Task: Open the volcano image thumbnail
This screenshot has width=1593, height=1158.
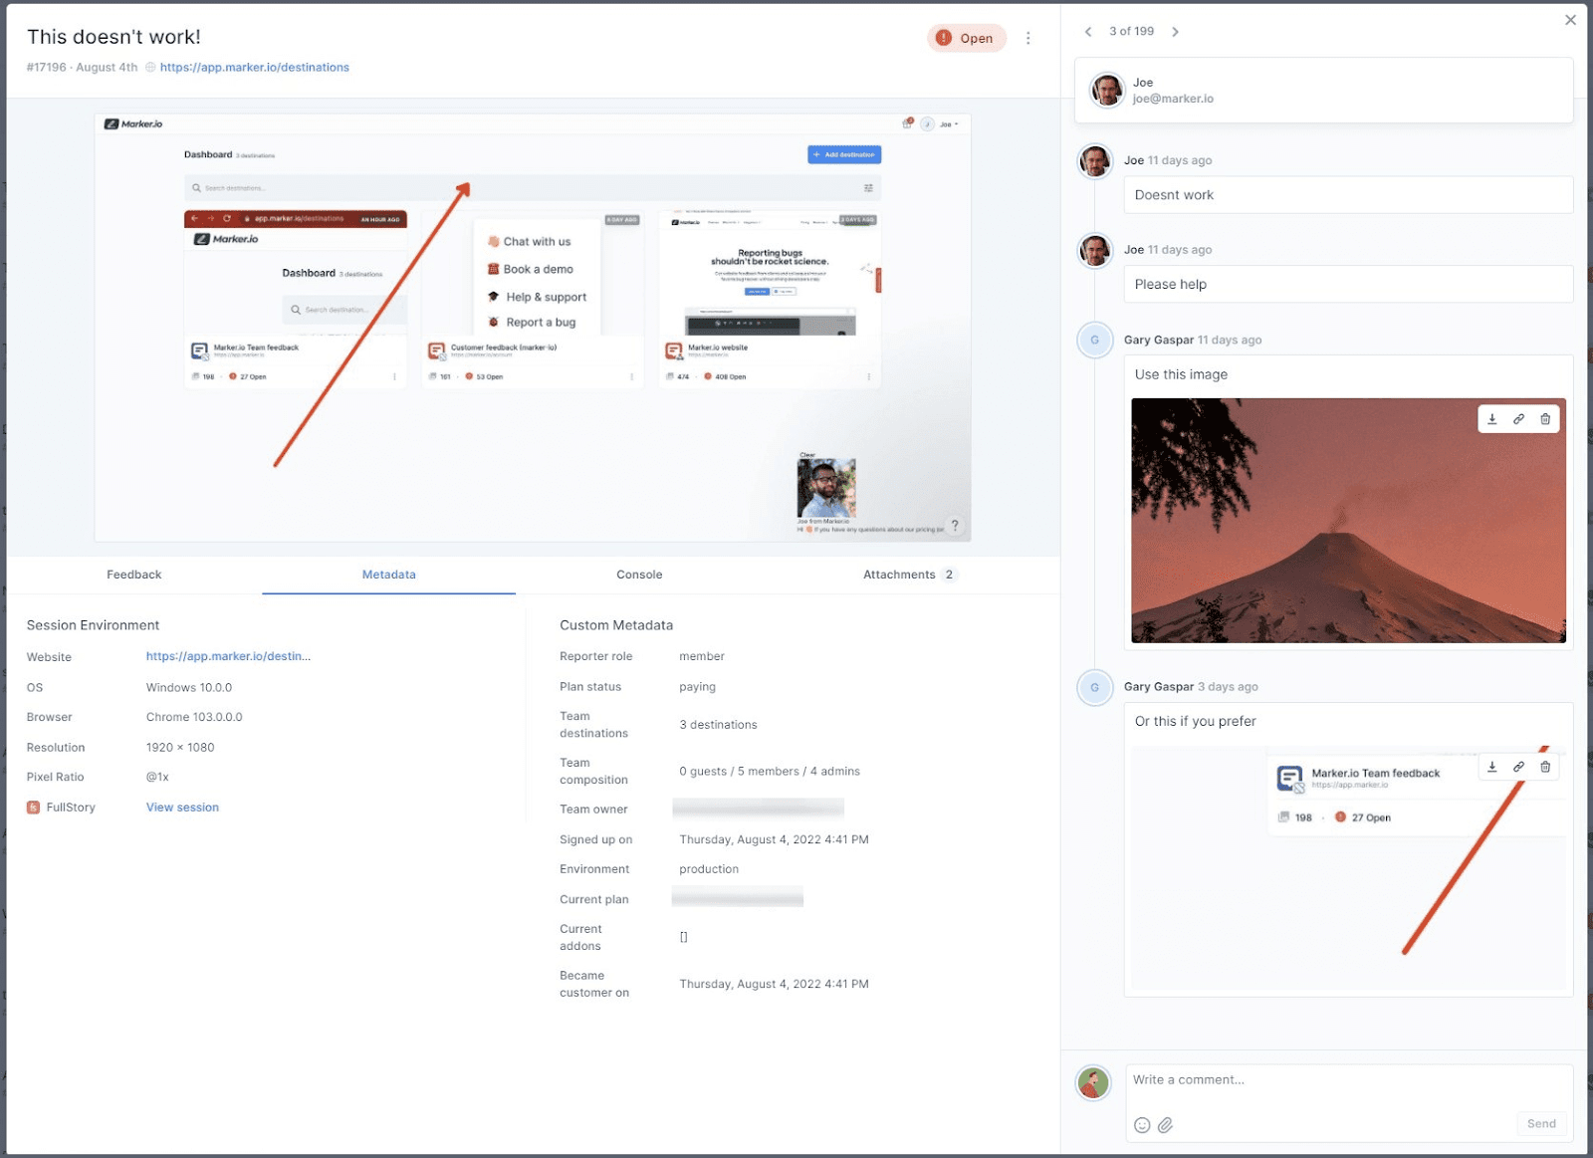Action: click(x=1347, y=520)
